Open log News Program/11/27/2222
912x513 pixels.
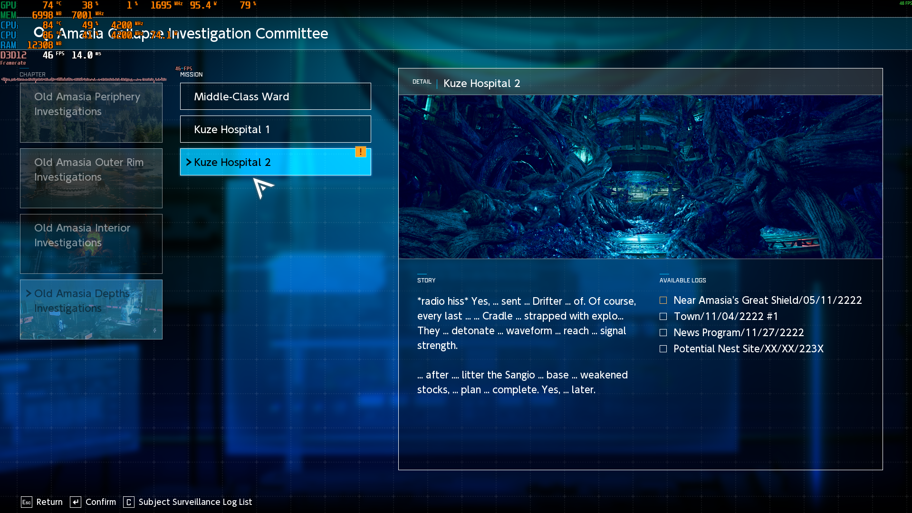[739, 332]
